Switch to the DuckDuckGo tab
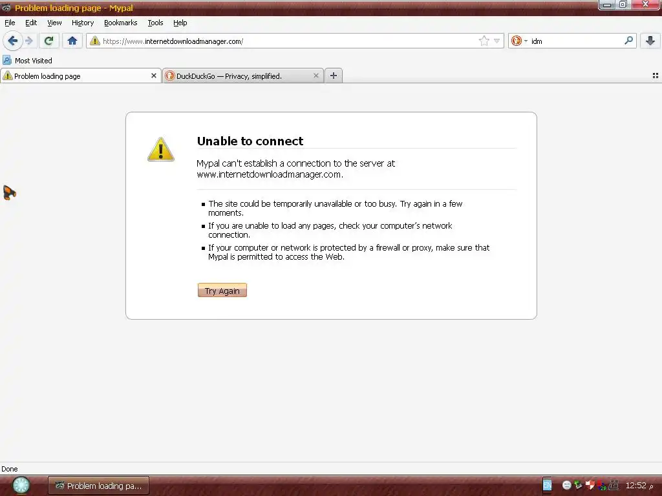The width and height of the screenshot is (662, 496). coord(243,76)
